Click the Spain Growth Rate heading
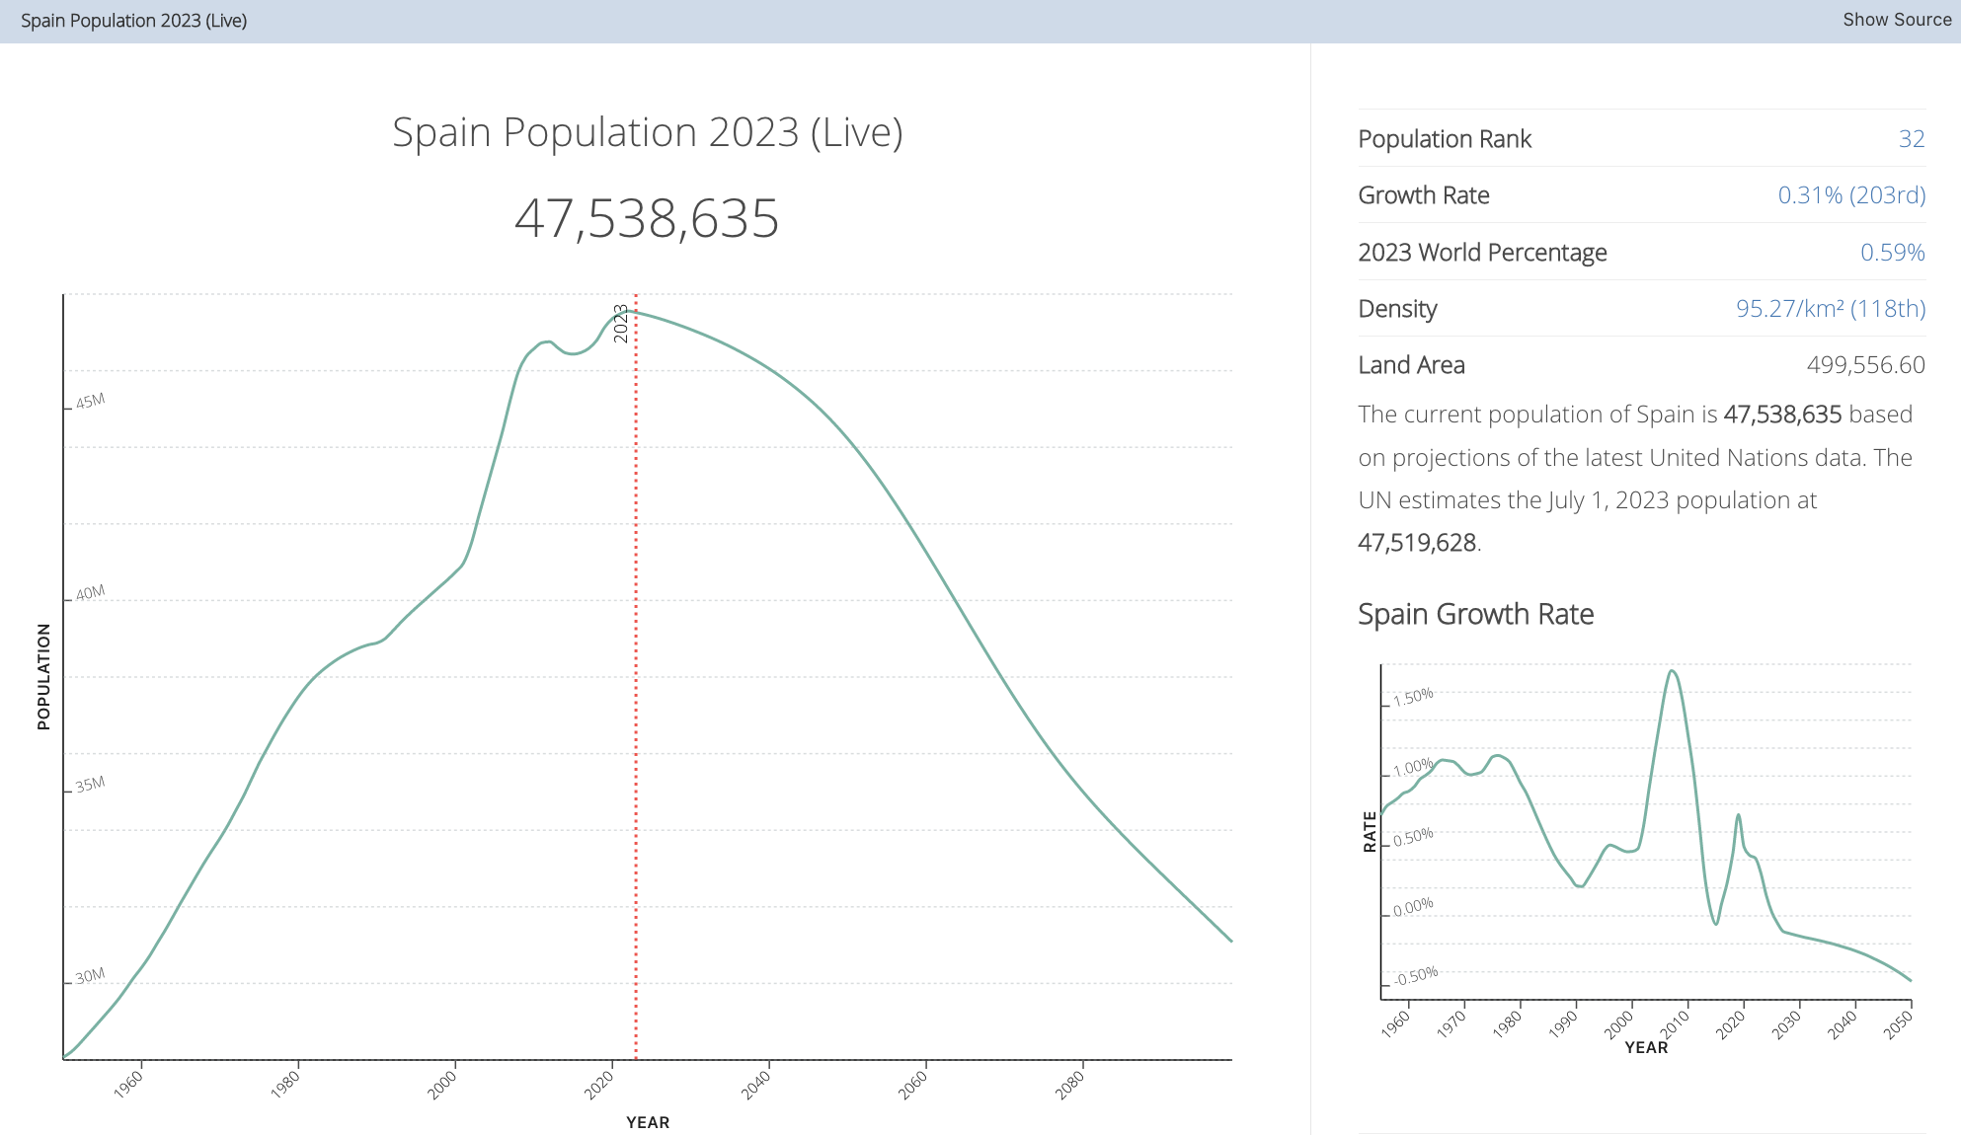This screenshot has height=1135, width=1961. click(1475, 614)
